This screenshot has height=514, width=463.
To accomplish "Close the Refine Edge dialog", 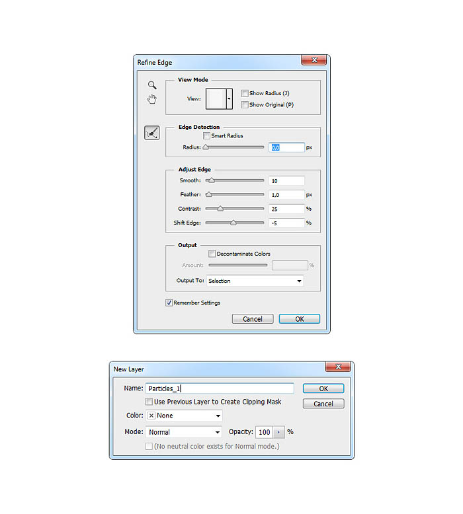I will (x=314, y=59).
